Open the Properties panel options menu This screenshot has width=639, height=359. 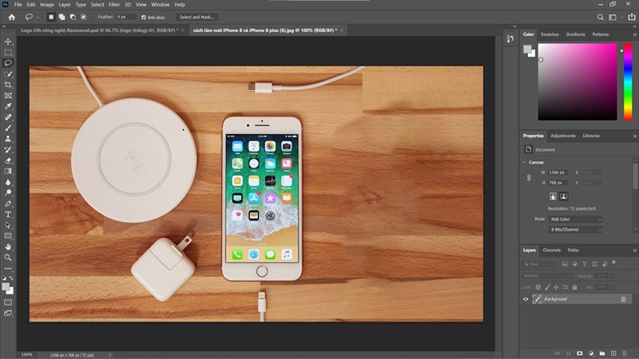click(x=634, y=136)
